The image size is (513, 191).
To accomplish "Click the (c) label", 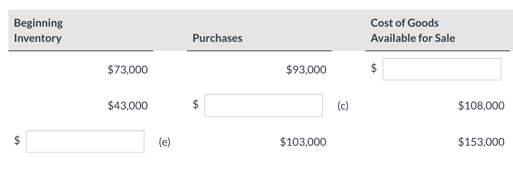I will (x=343, y=106).
